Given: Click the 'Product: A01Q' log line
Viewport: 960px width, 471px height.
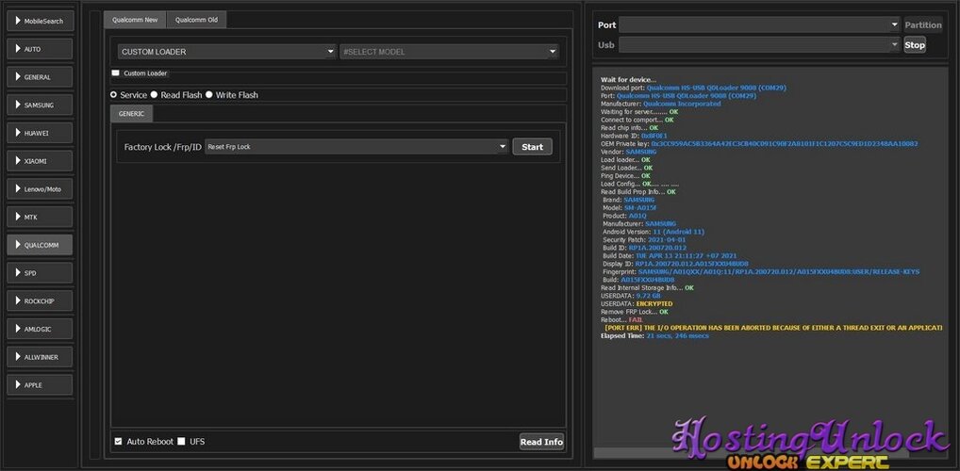Looking at the screenshot, I should (624, 216).
